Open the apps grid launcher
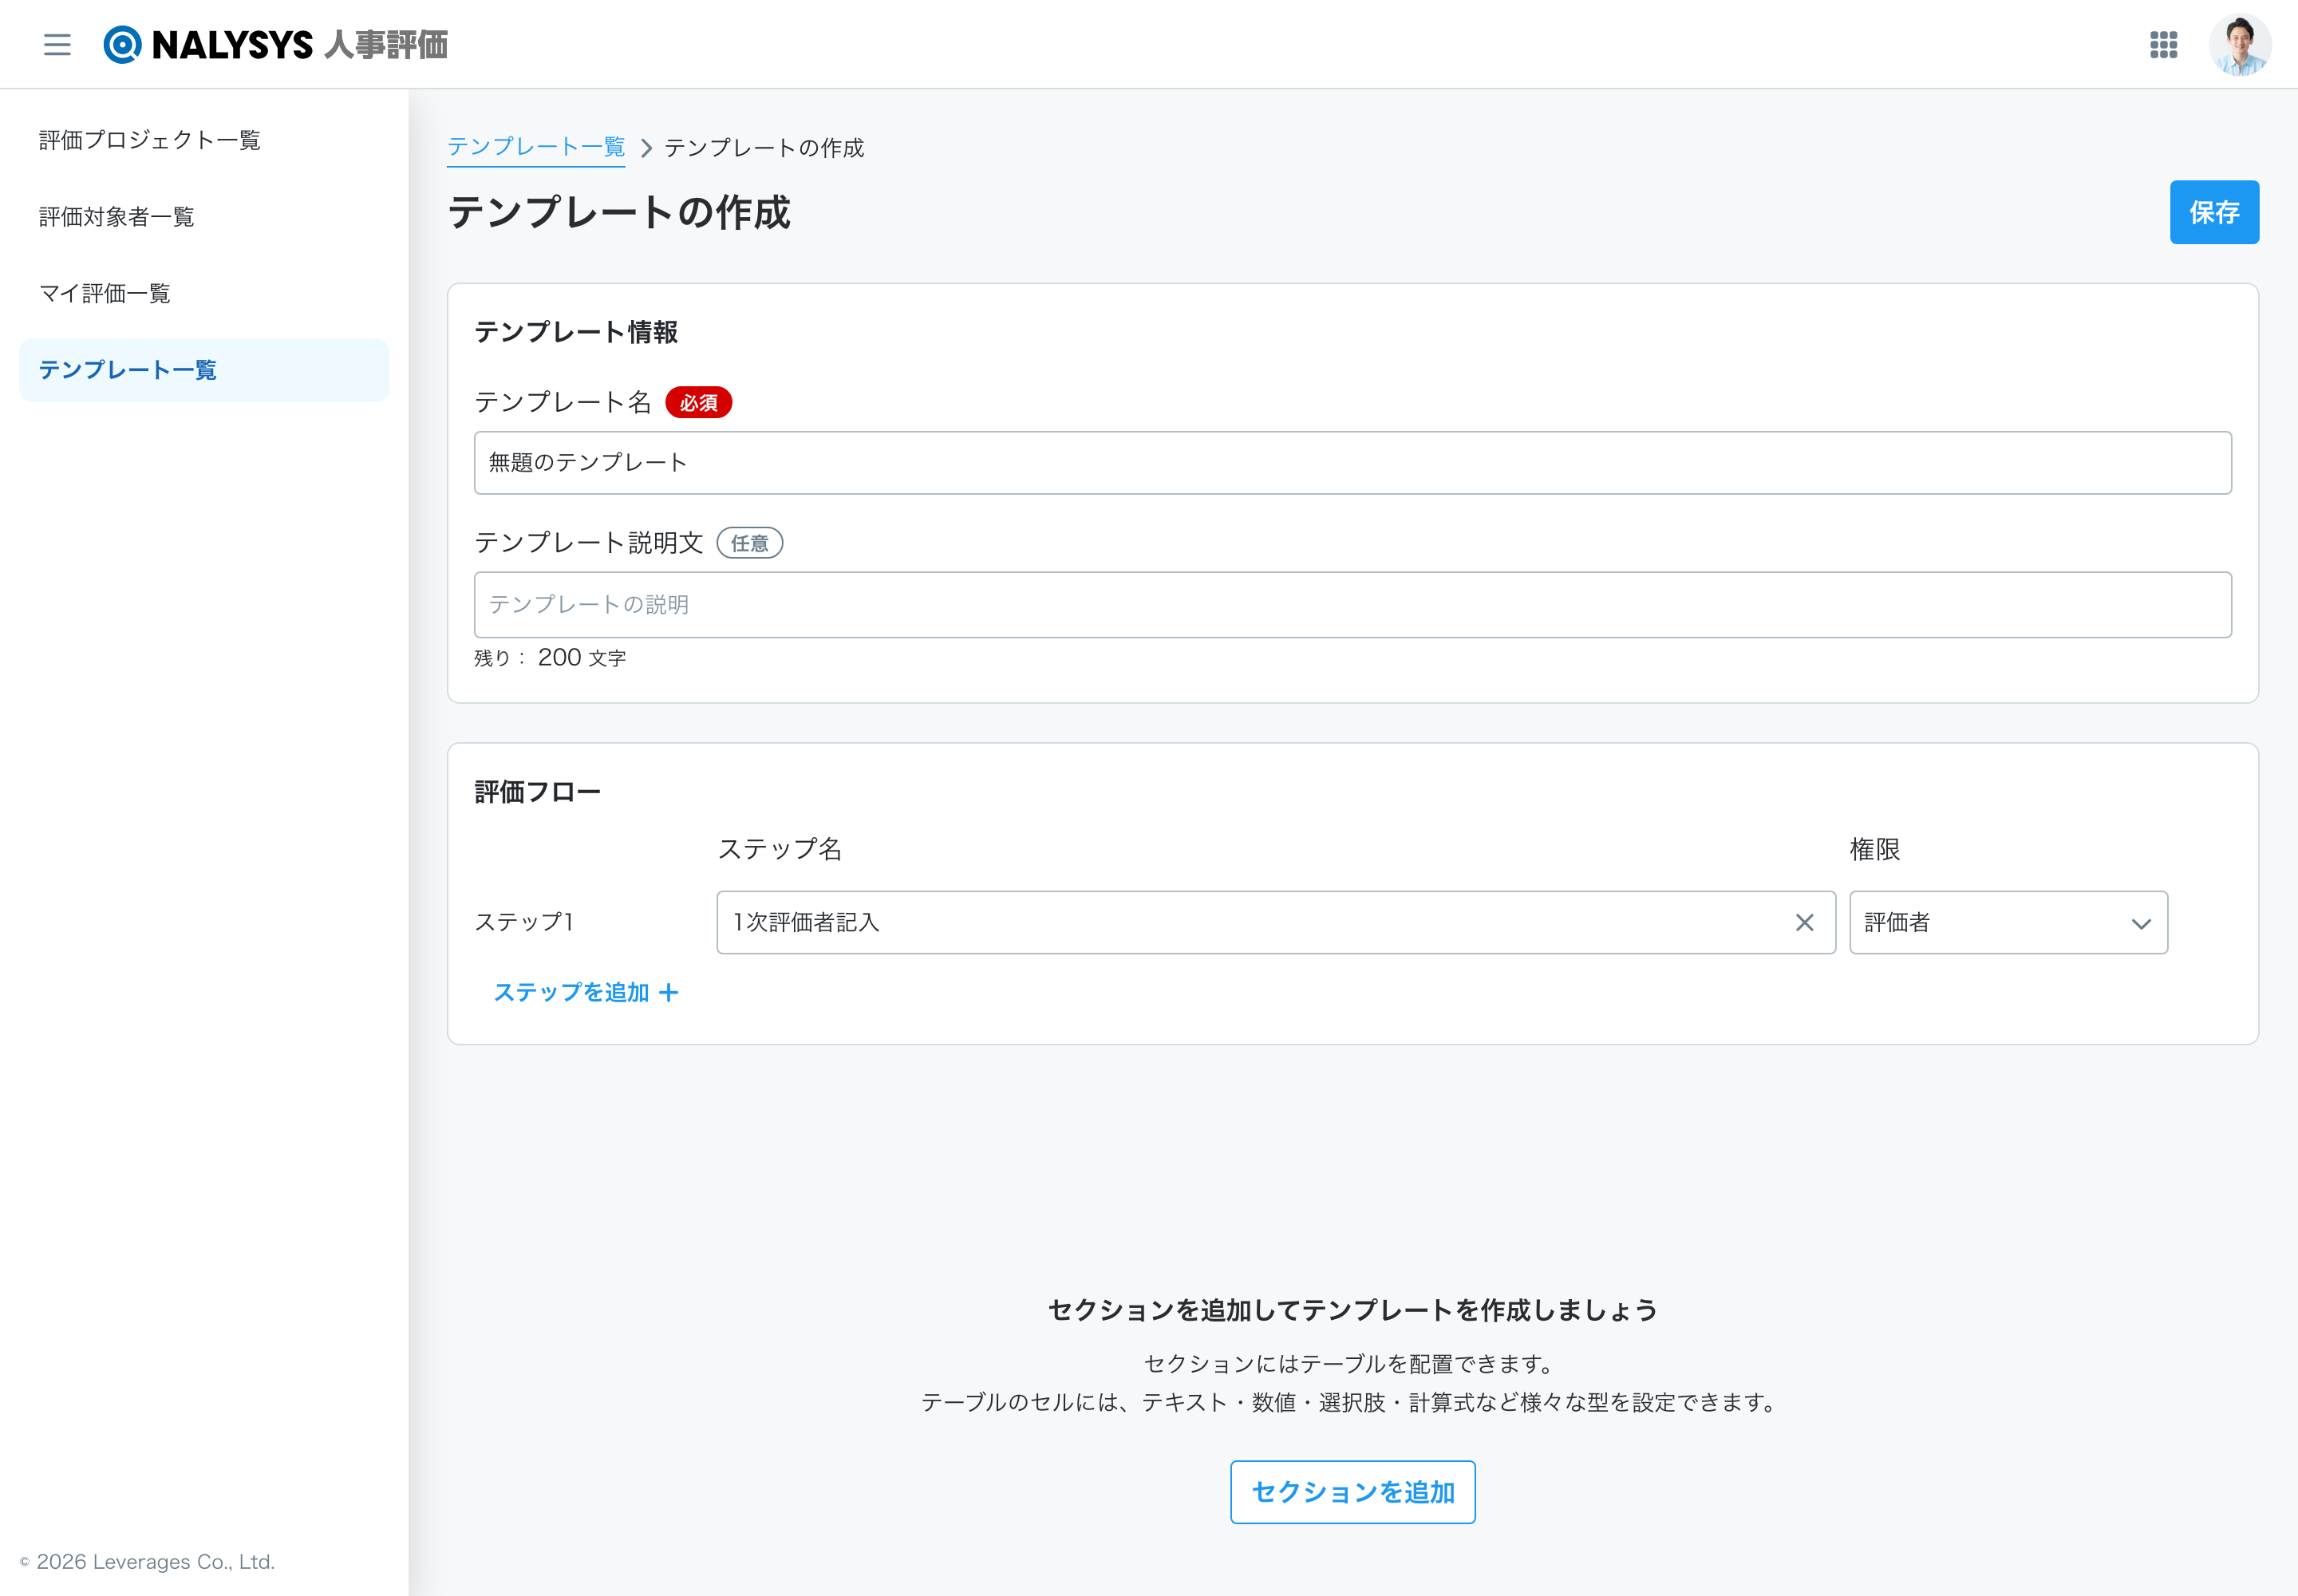 tap(2163, 44)
